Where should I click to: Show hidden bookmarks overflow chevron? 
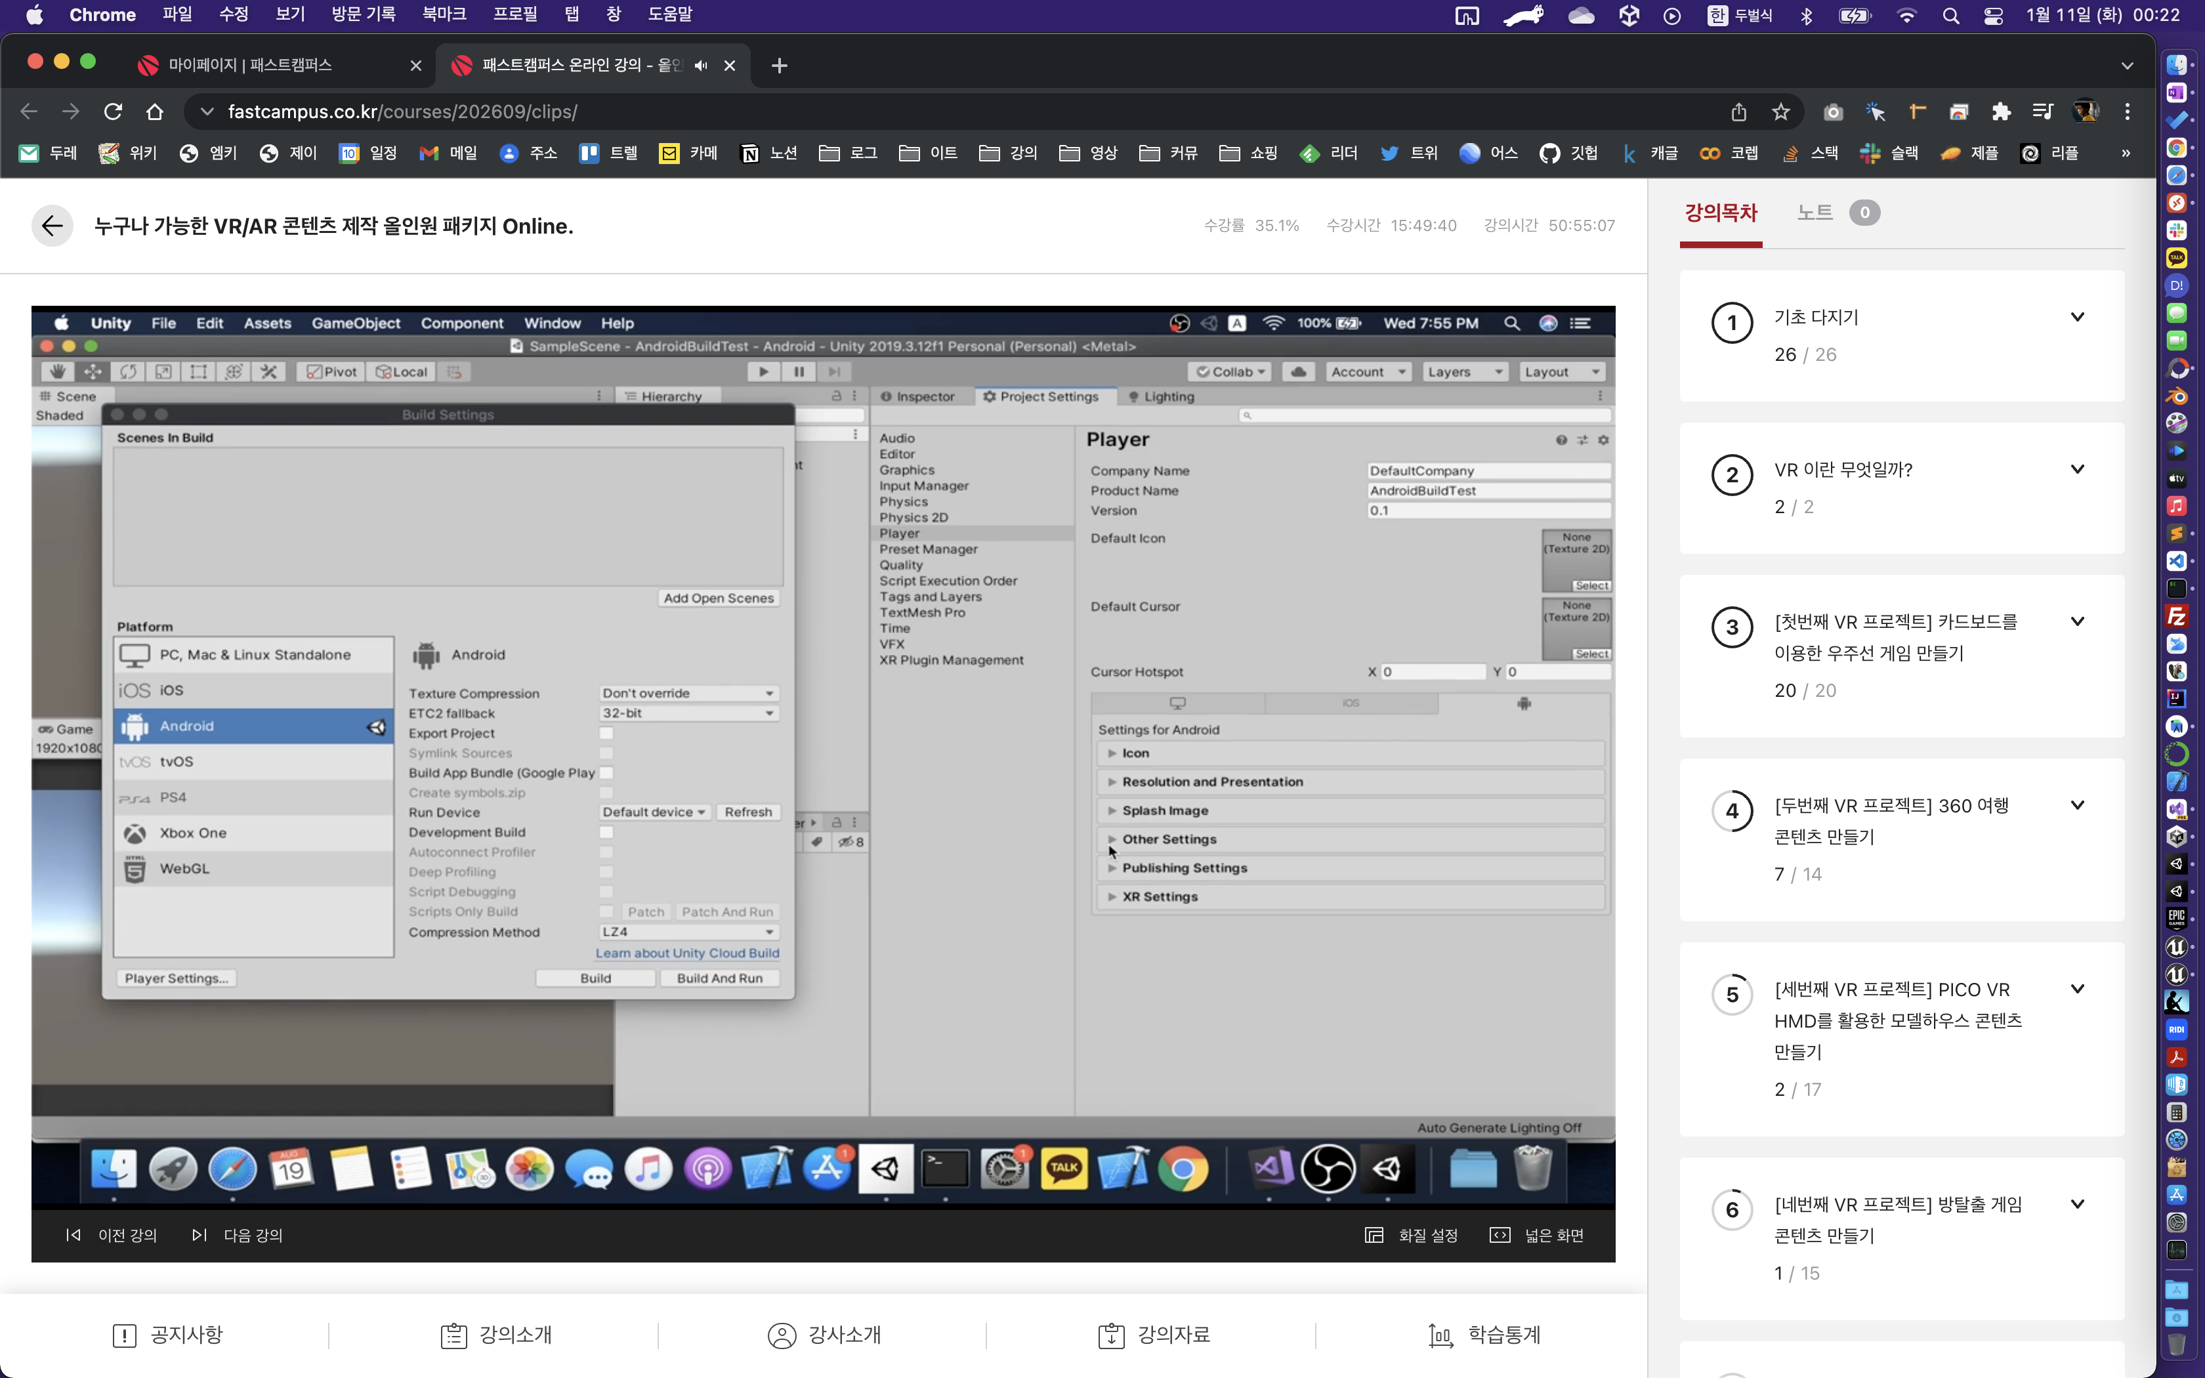click(2126, 153)
